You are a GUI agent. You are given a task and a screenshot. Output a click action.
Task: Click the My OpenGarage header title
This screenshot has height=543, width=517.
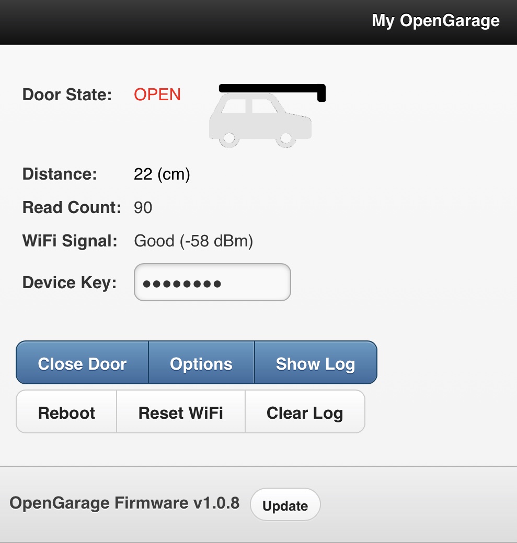435,21
